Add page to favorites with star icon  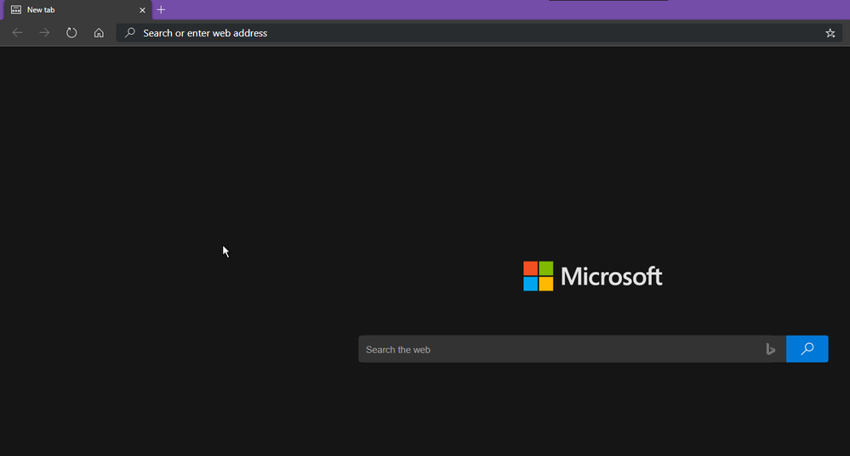coord(830,33)
